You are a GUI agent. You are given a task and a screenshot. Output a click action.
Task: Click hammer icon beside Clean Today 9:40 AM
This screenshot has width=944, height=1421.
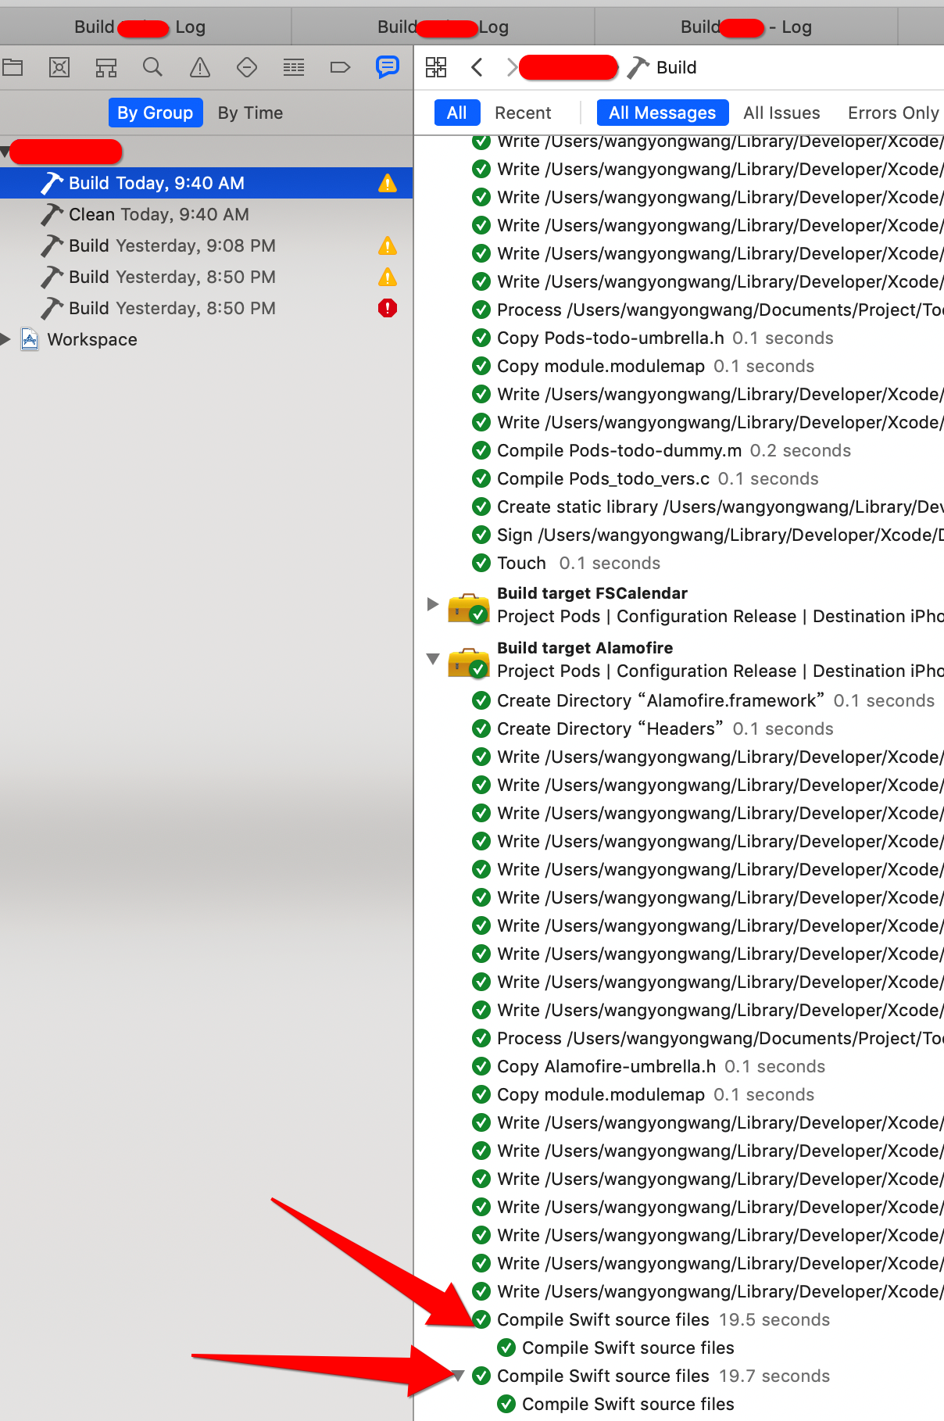pyautogui.click(x=52, y=214)
